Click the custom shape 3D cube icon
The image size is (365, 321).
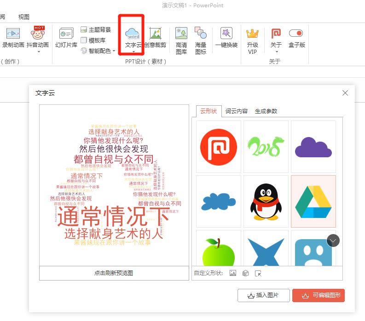(x=246, y=273)
